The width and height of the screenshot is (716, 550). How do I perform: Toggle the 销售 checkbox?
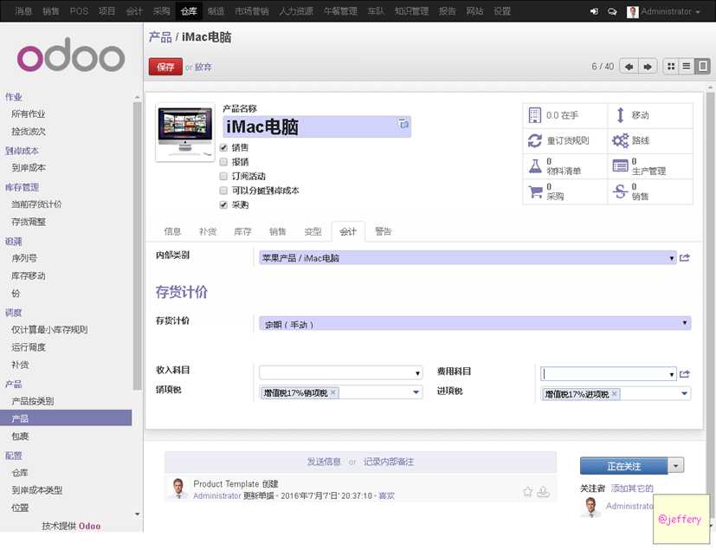click(223, 147)
